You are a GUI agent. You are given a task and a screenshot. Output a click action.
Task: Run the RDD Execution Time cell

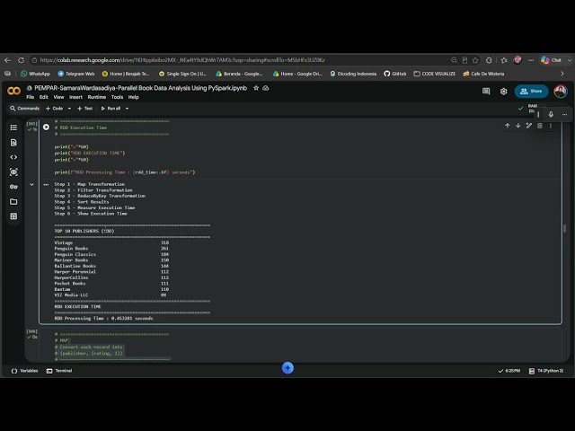pyautogui.click(x=46, y=128)
